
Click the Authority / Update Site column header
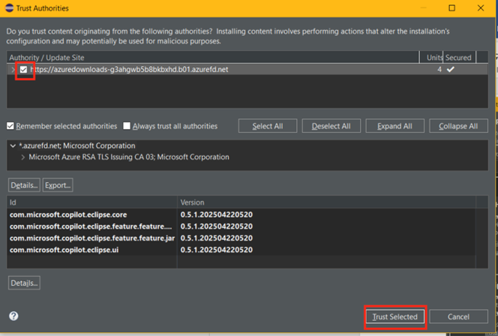pyautogui.click(x=213, y=58)
